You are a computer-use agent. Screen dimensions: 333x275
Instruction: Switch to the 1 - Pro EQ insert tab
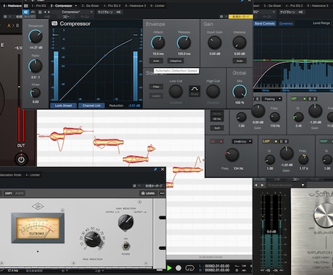[x=38, y=6]
